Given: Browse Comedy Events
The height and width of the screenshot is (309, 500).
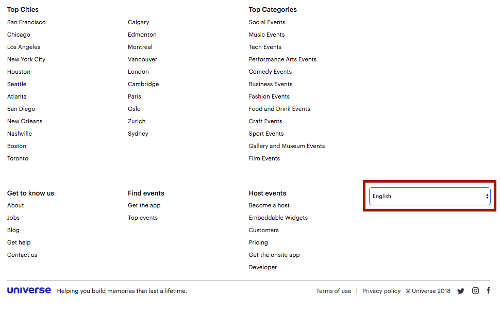Looking at the screenshot, I should [270, 72].
